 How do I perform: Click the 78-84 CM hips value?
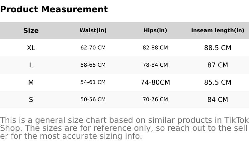tap(155, 65)
